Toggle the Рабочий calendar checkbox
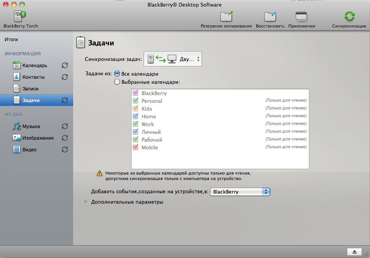370x258 pixels. coord(135,140)
